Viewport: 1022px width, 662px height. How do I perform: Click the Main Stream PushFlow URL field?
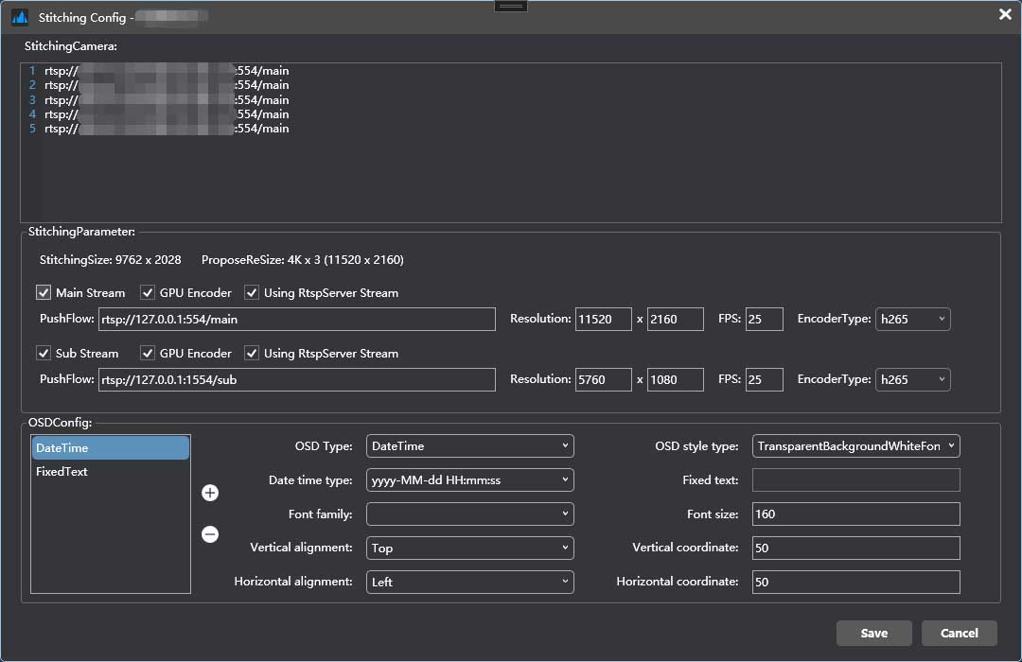tap(296, 319)
